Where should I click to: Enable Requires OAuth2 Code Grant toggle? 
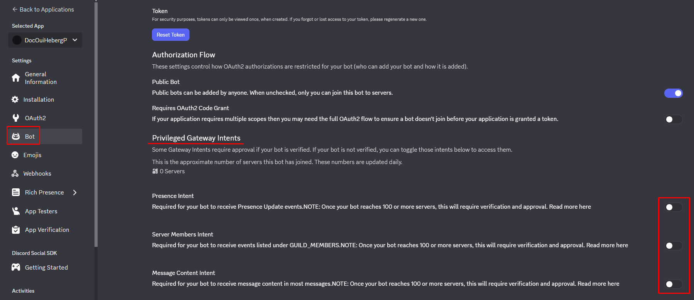(x=673, y=119)
